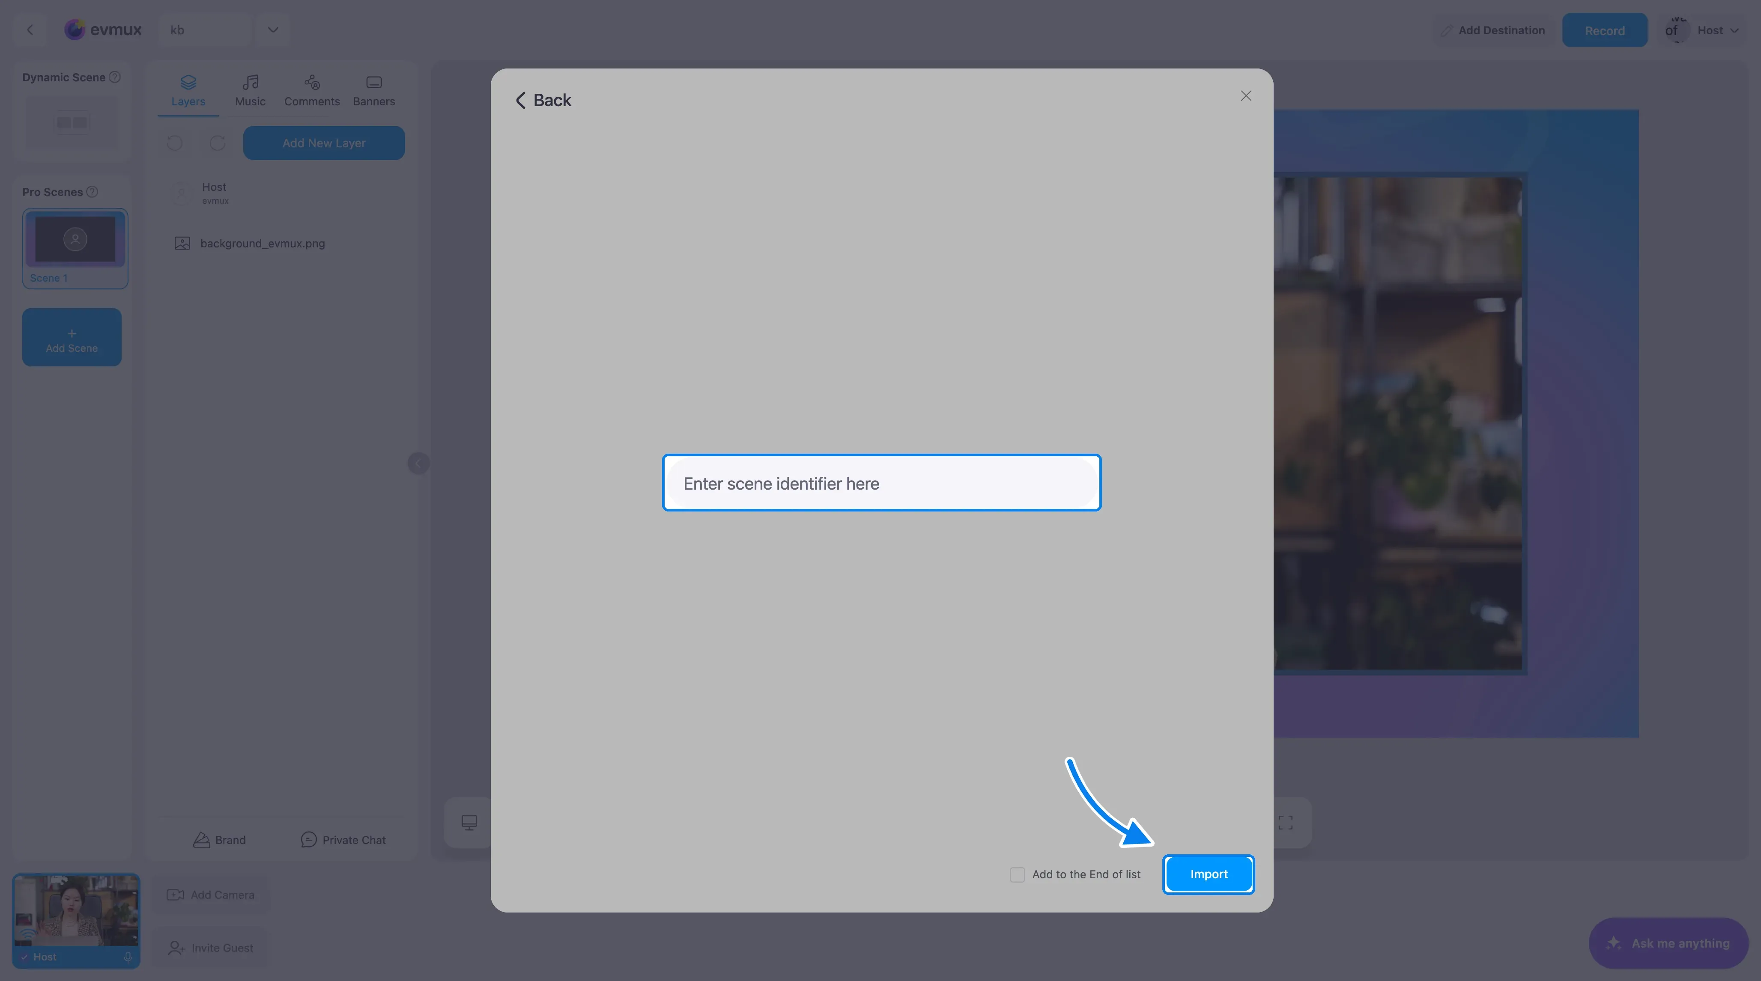The image size is (1761, 981).
Task: Open Ask me anything assistant
Action: click(1669, 943)
